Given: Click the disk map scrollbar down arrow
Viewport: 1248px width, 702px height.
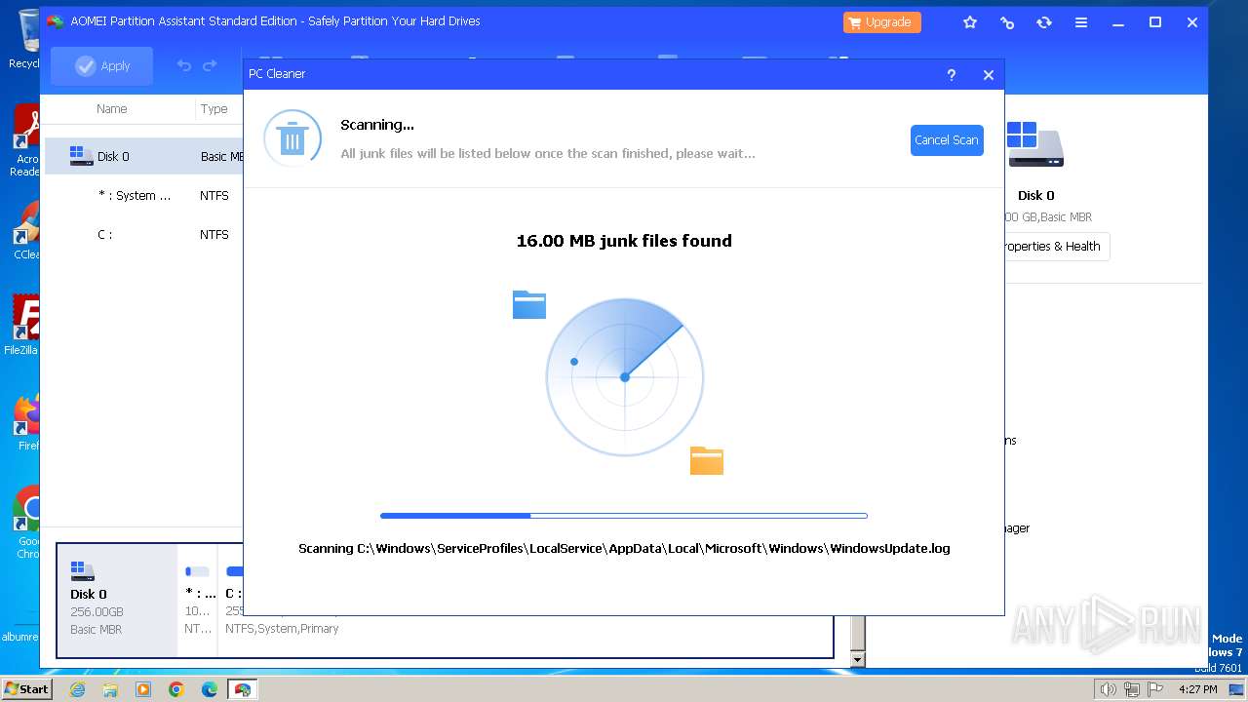Looking at the screenshot, I should click(858, 660).
